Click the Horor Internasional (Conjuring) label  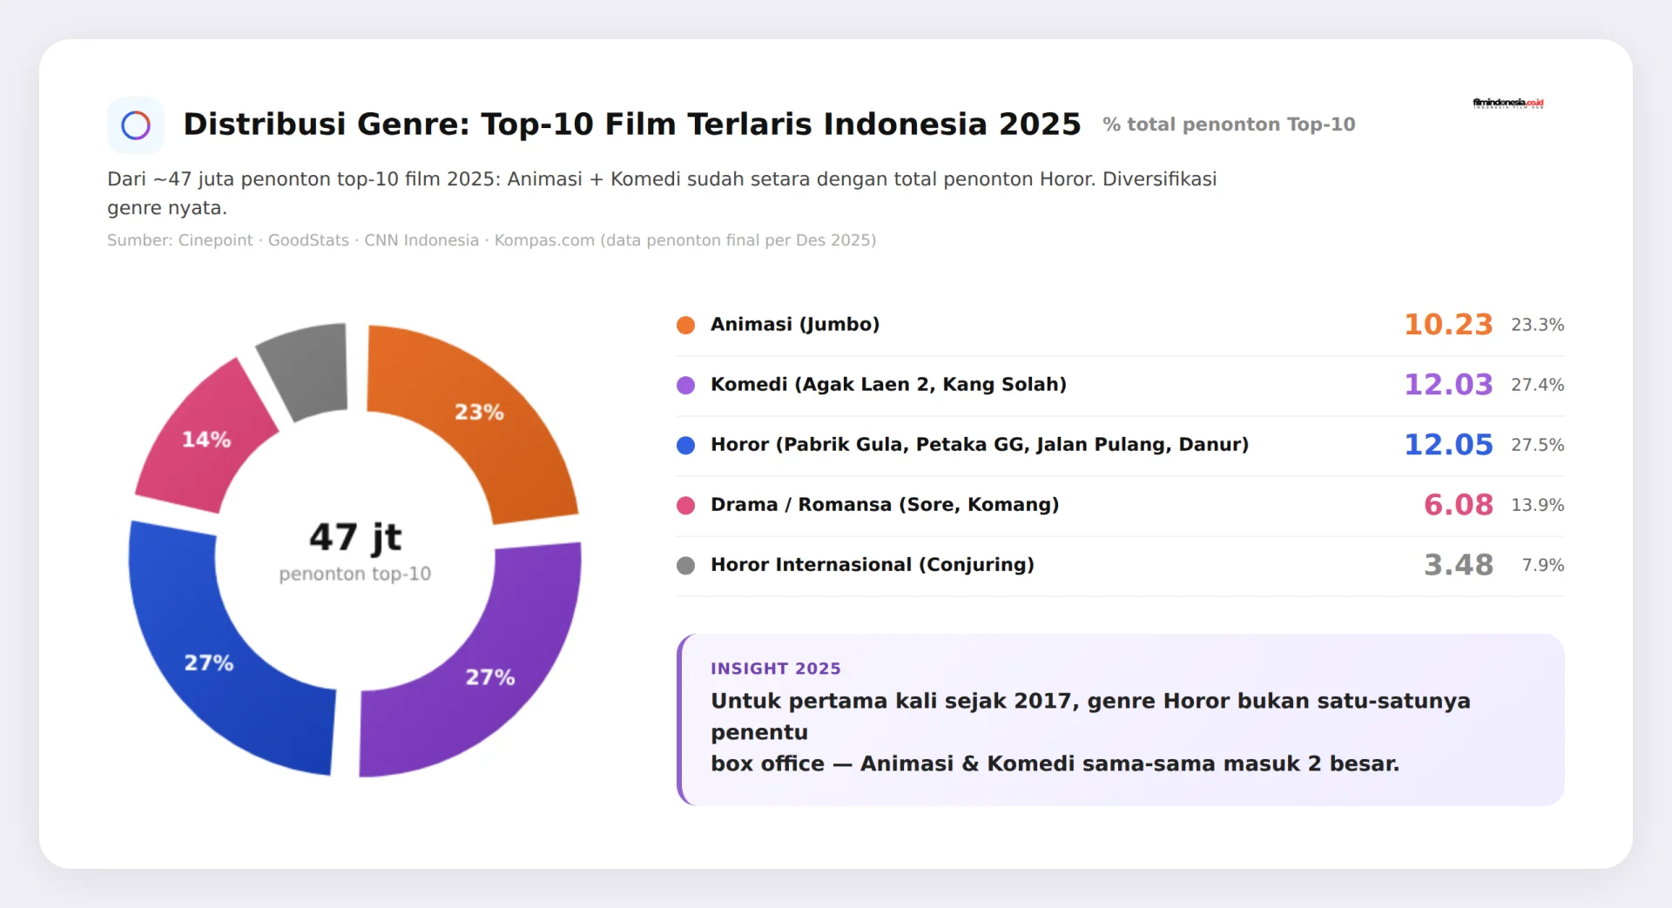tap(873, 565)
